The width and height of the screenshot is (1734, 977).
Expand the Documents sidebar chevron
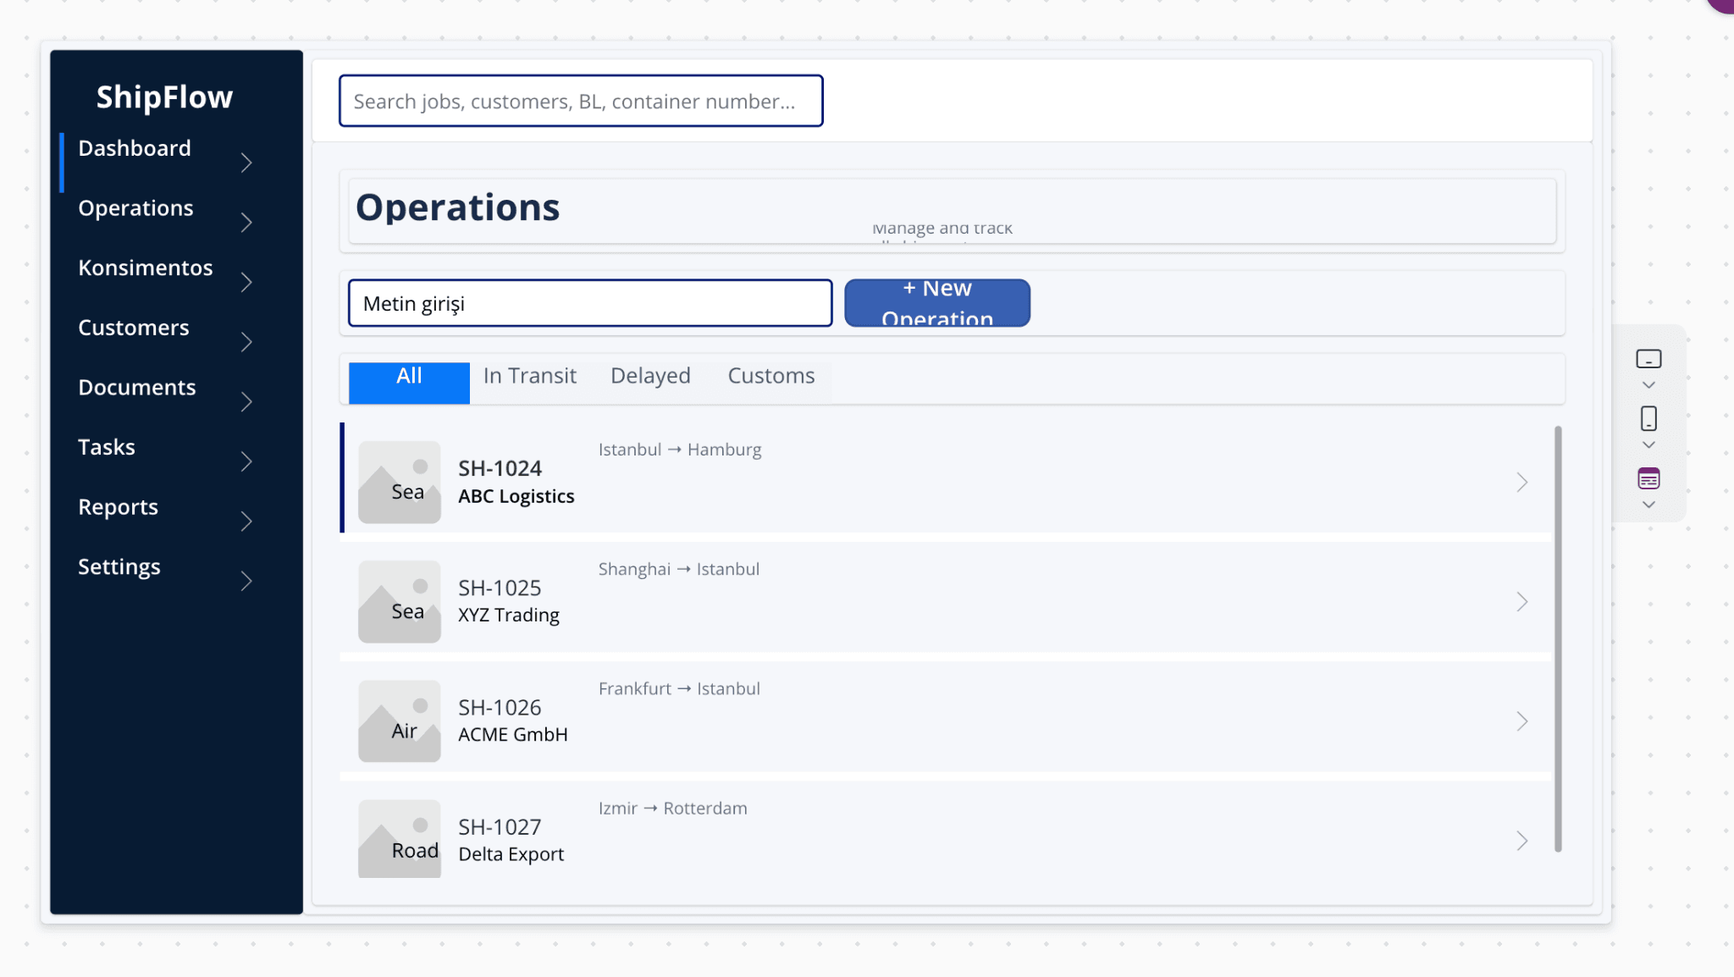[246, 402]
